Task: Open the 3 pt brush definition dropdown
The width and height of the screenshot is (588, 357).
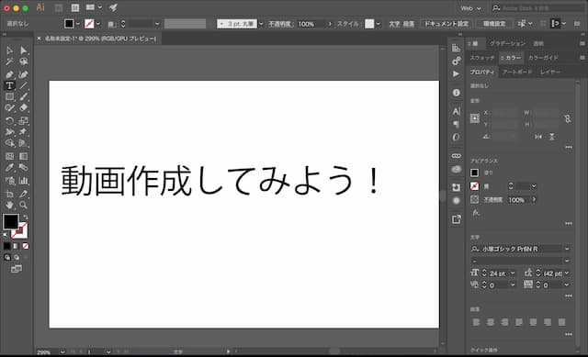Action: pos(261,24)
